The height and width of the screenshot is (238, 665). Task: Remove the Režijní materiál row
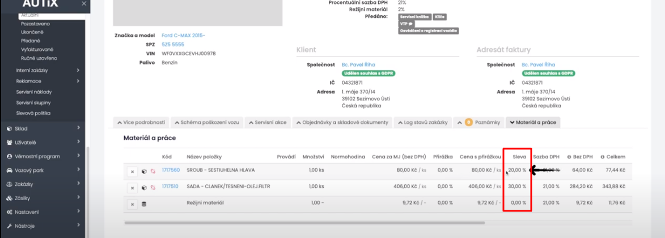click(x=132, y=204)
